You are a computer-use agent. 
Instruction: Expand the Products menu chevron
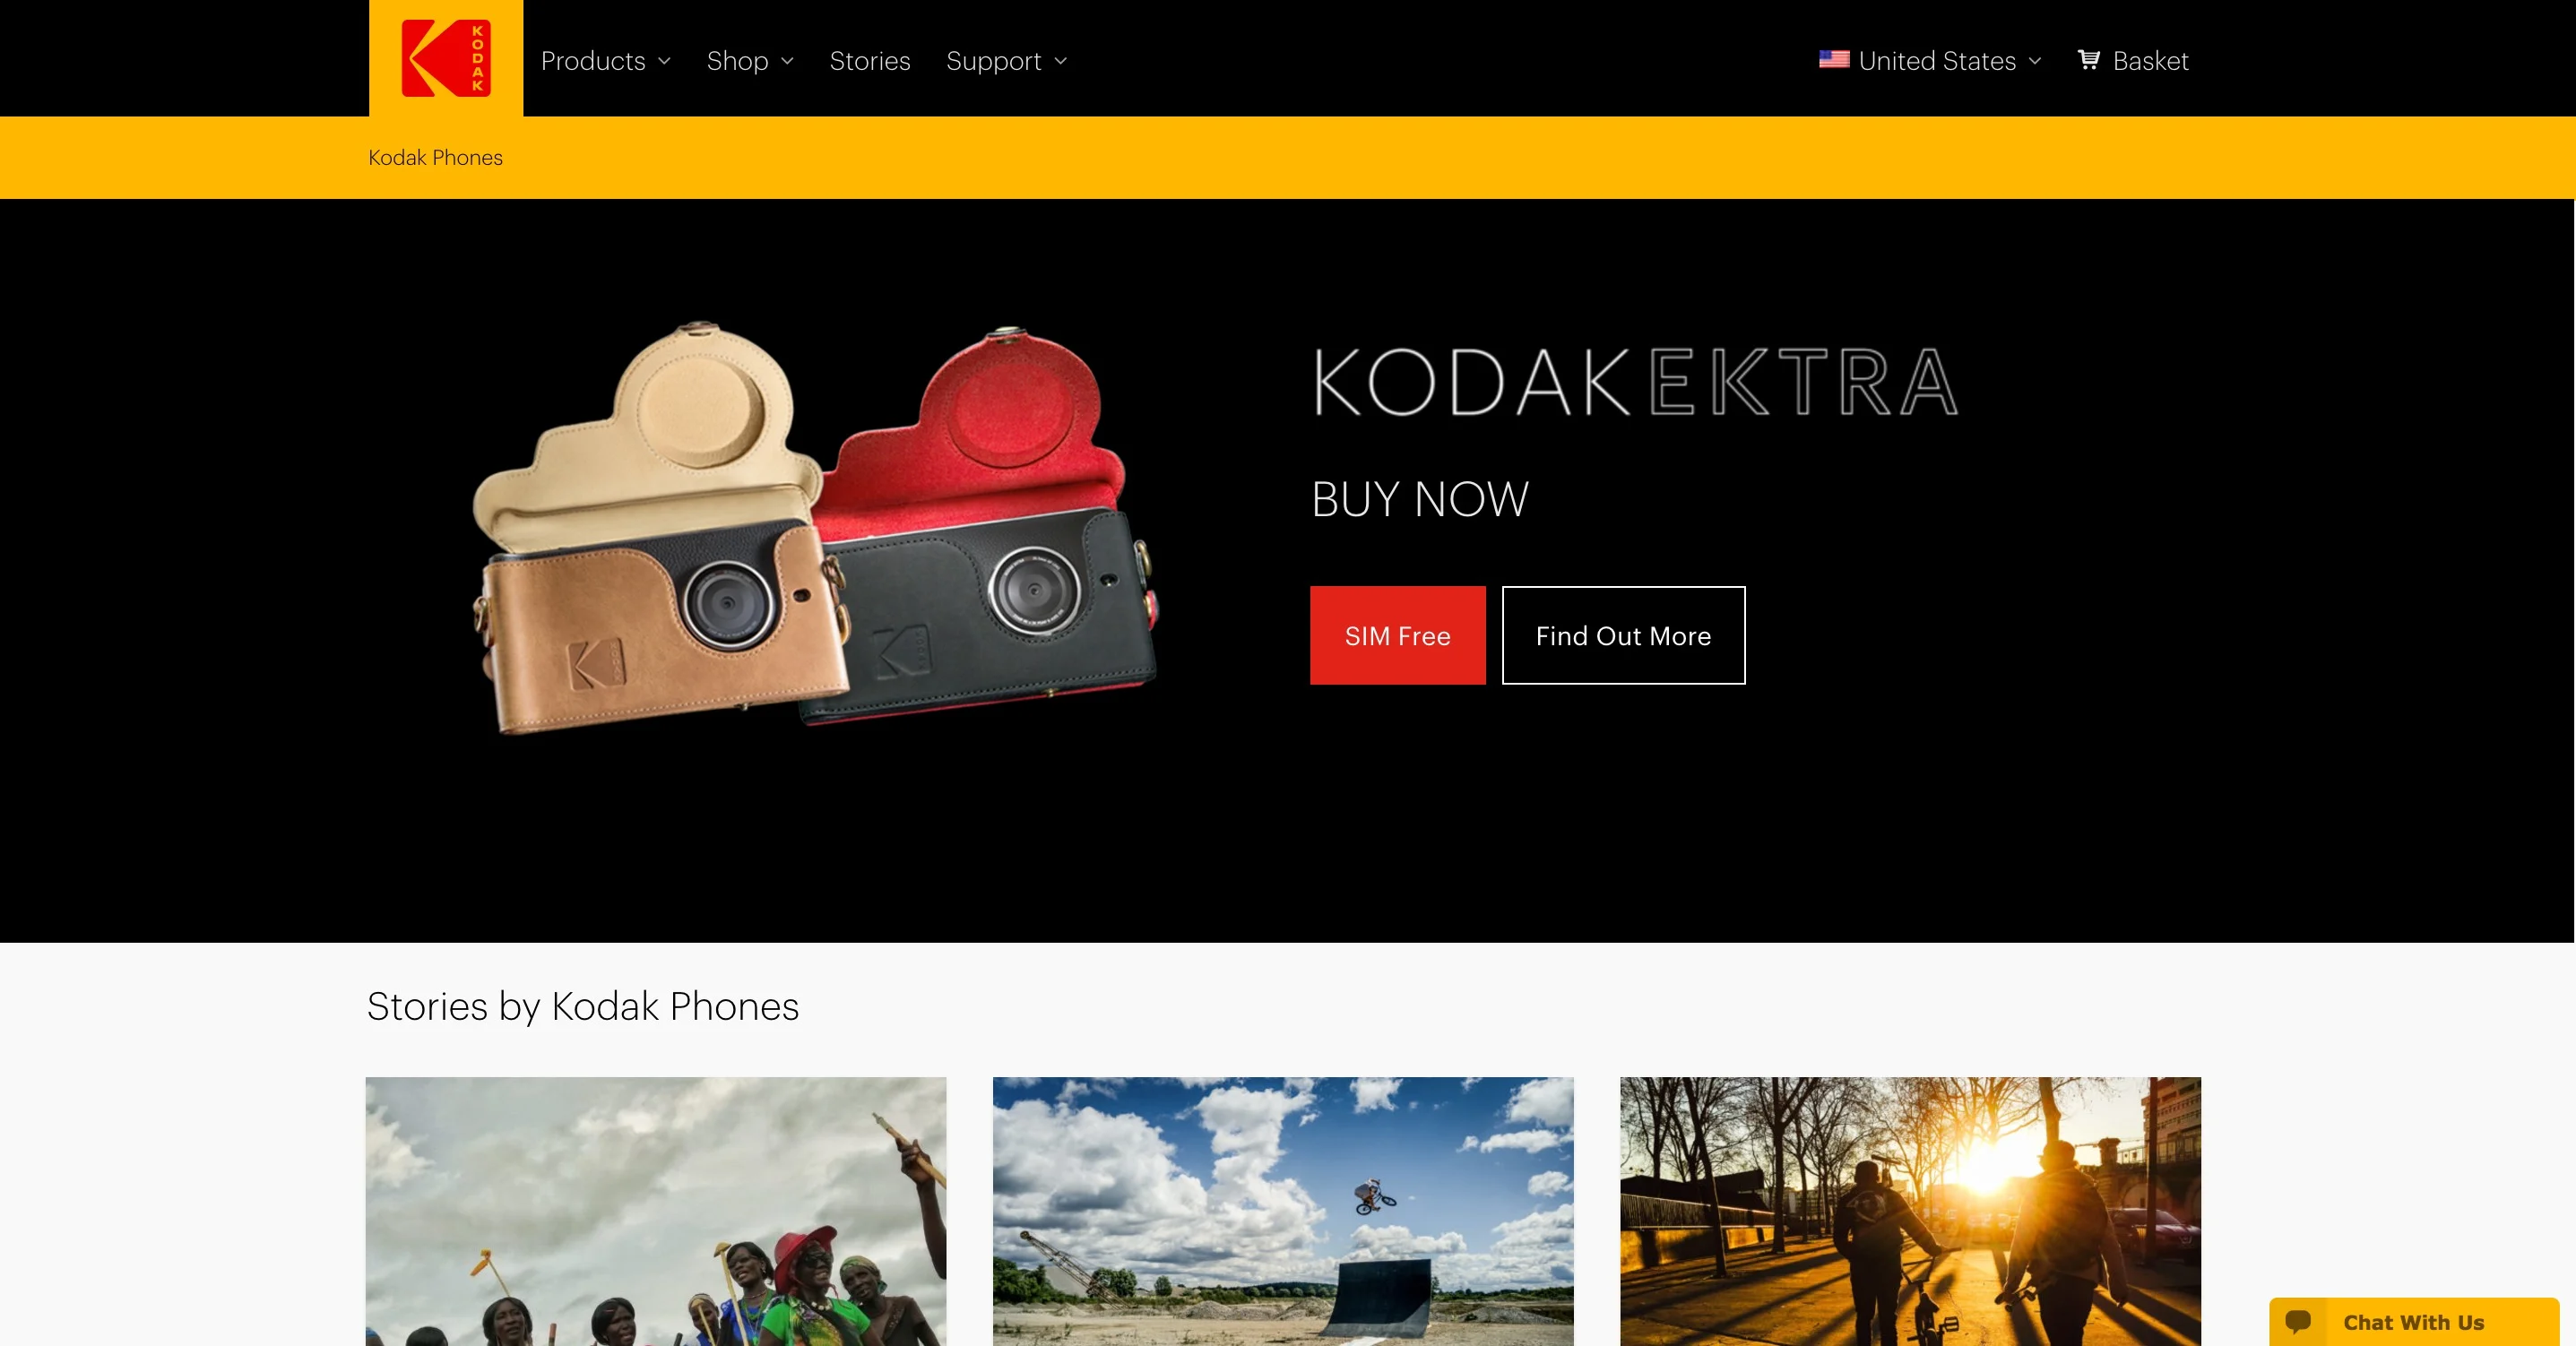coord(664,62)
